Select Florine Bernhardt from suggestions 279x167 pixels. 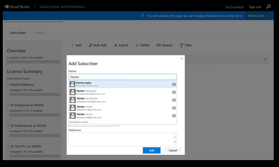123,100
